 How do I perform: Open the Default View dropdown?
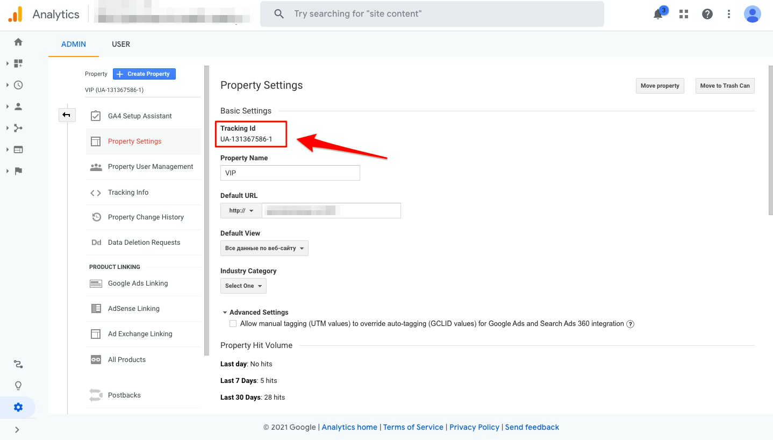(264, 248)
